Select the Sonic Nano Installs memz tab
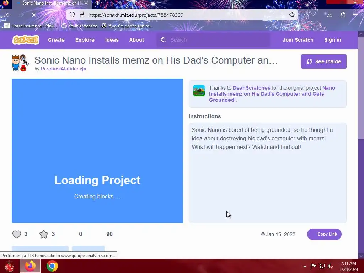 point(52,3)
